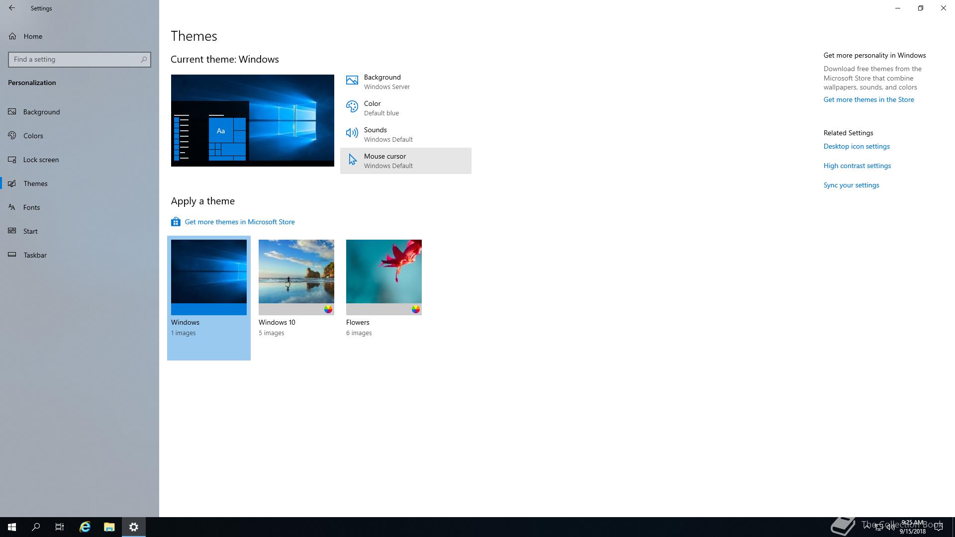Viewport: 955px width, 537px height.
Task: Open Internet Explorer from the taskbar
Action: point(85,527)
